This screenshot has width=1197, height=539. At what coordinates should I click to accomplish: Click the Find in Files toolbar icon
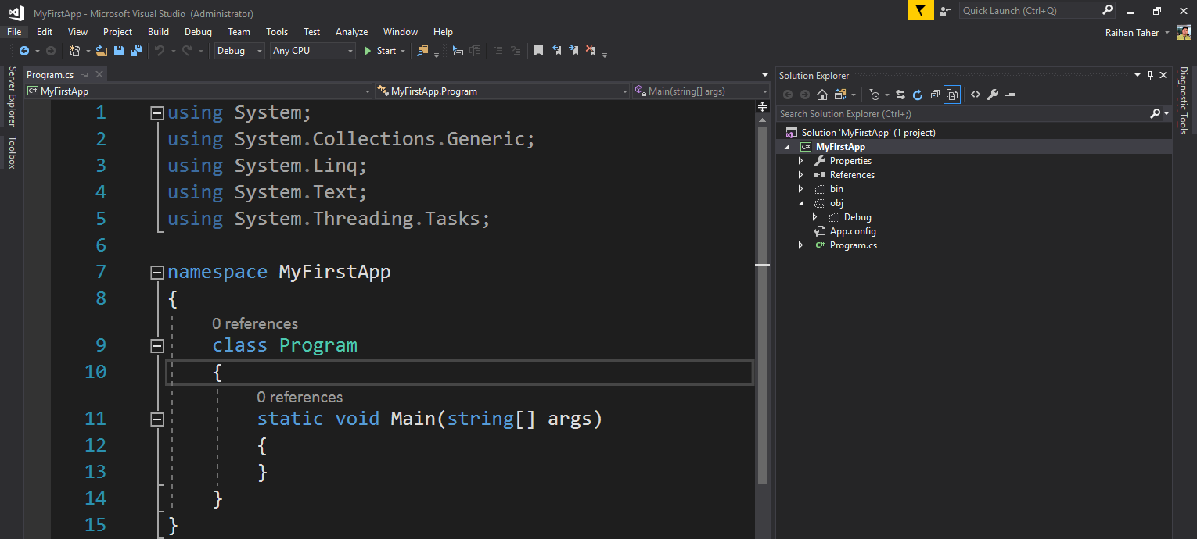click(423, 51)
